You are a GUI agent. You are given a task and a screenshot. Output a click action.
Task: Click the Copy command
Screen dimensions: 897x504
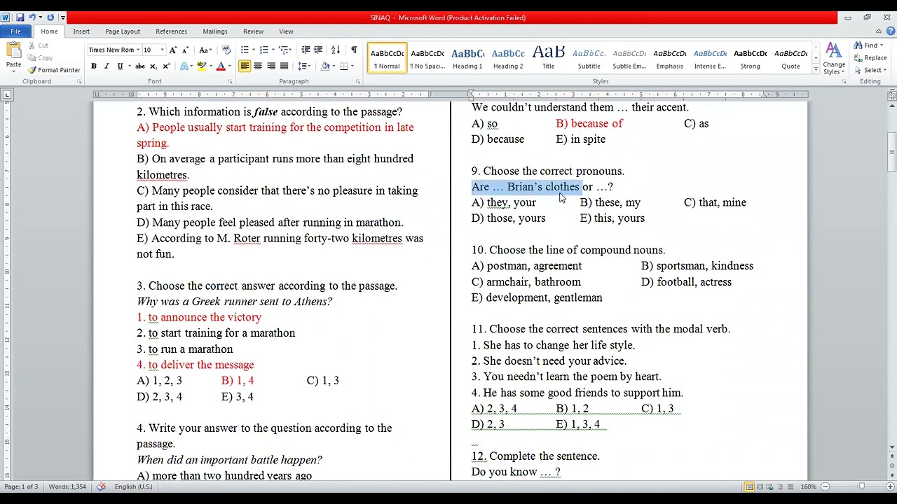click(x=41, y=58)
